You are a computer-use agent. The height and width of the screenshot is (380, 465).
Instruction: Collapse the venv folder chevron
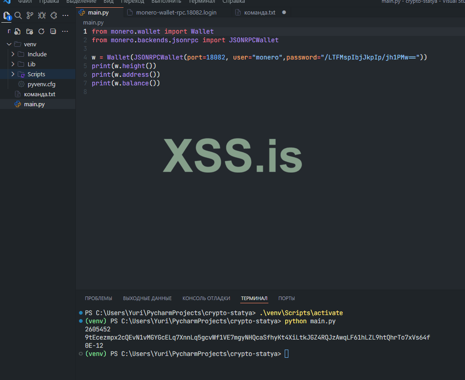tap(9, 44)
